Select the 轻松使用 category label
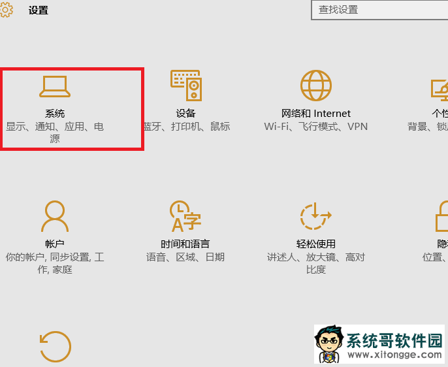This screenshot has height=367, width=448. point(316,244)
